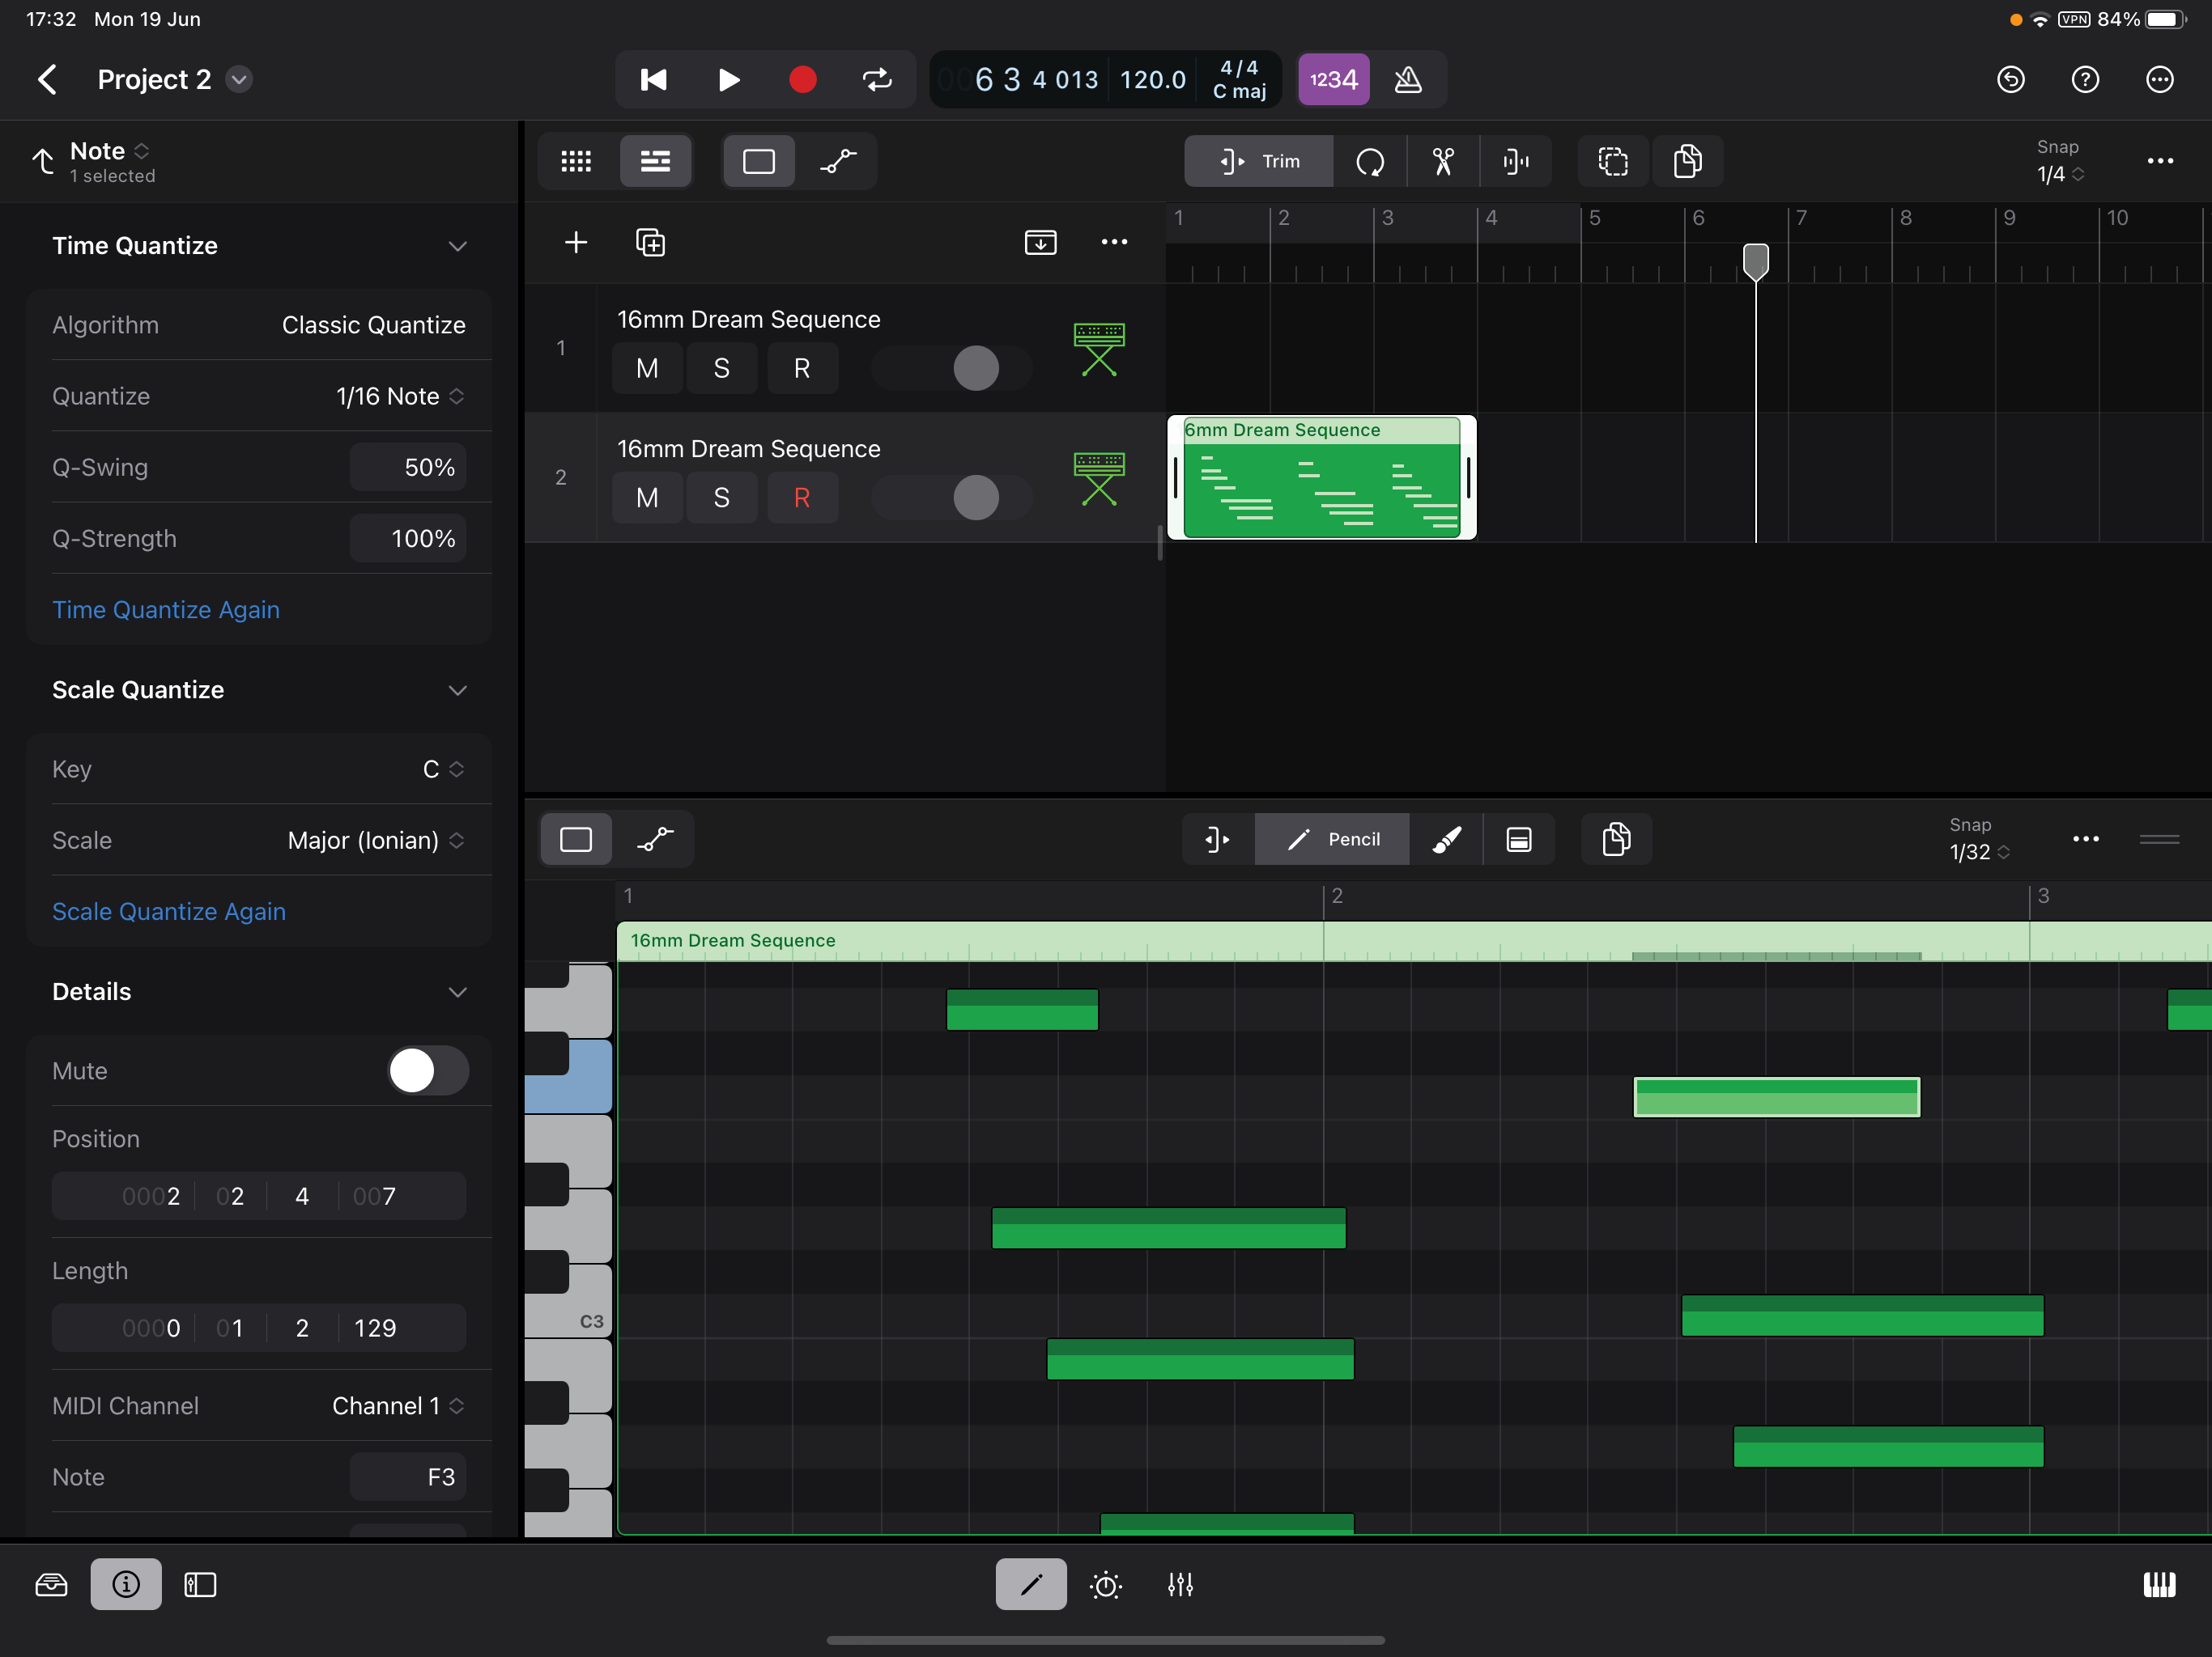Solo track 1 with S button

pos(721,369)
